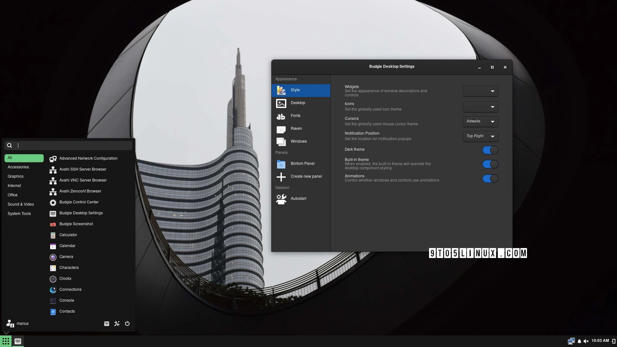Click the marius user avatar icon
Screen dimensions: 617x347
pos(10,323)
